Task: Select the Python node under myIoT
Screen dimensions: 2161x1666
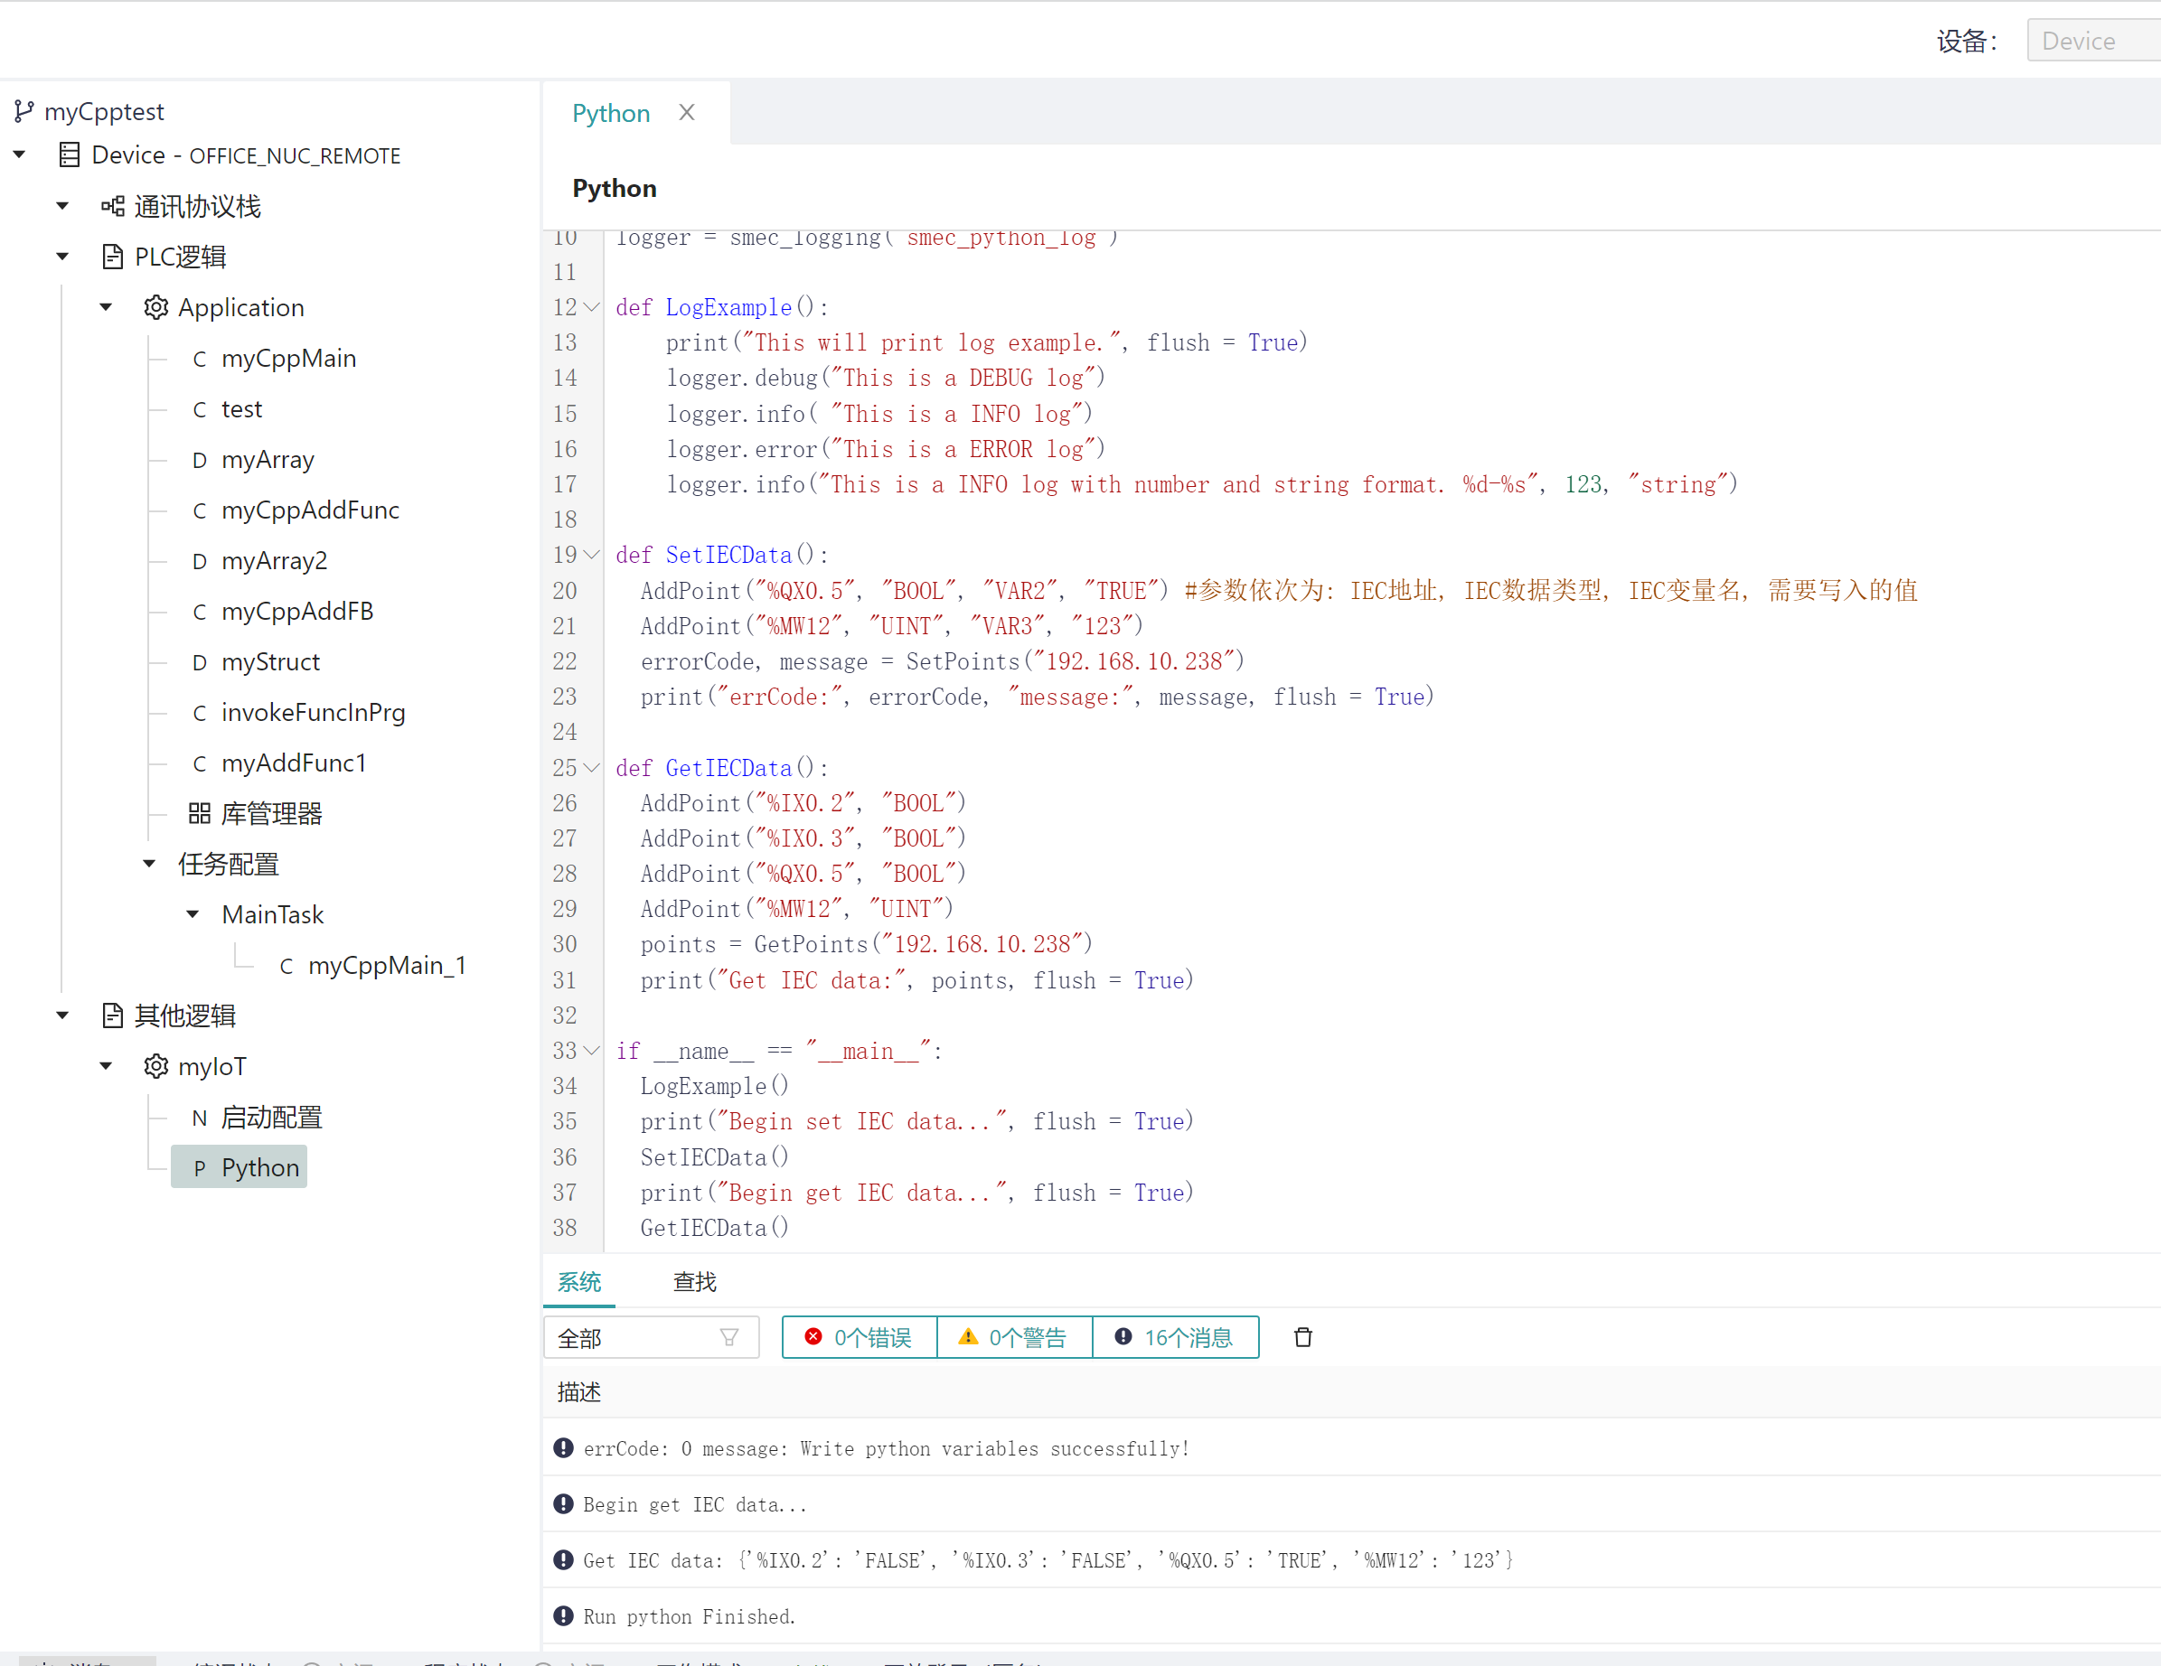Action: 240,1167
